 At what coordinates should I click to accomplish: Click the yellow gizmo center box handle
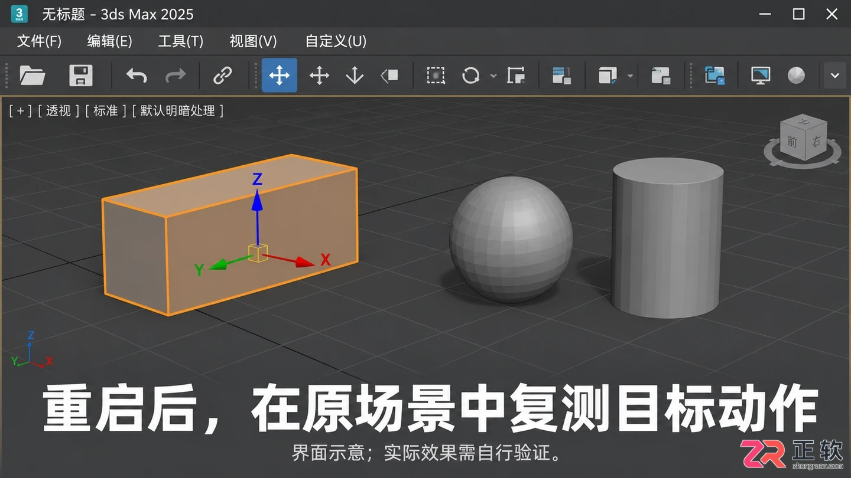(x=258, y=253)
